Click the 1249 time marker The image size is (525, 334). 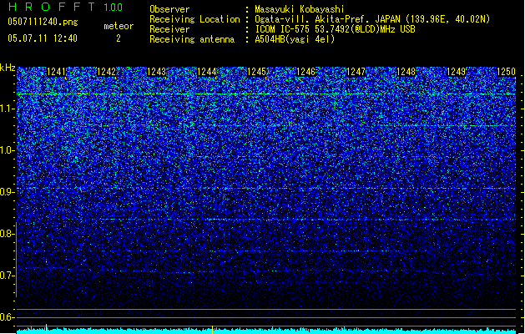(456, 72)
